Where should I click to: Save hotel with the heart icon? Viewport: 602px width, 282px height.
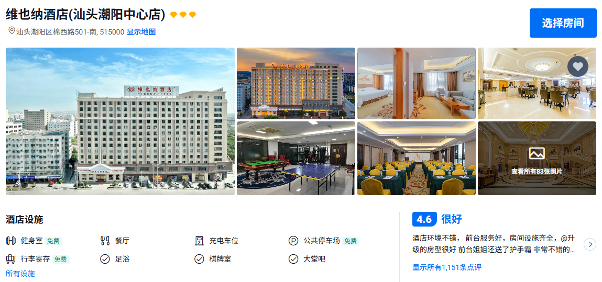tap(578, 66)
